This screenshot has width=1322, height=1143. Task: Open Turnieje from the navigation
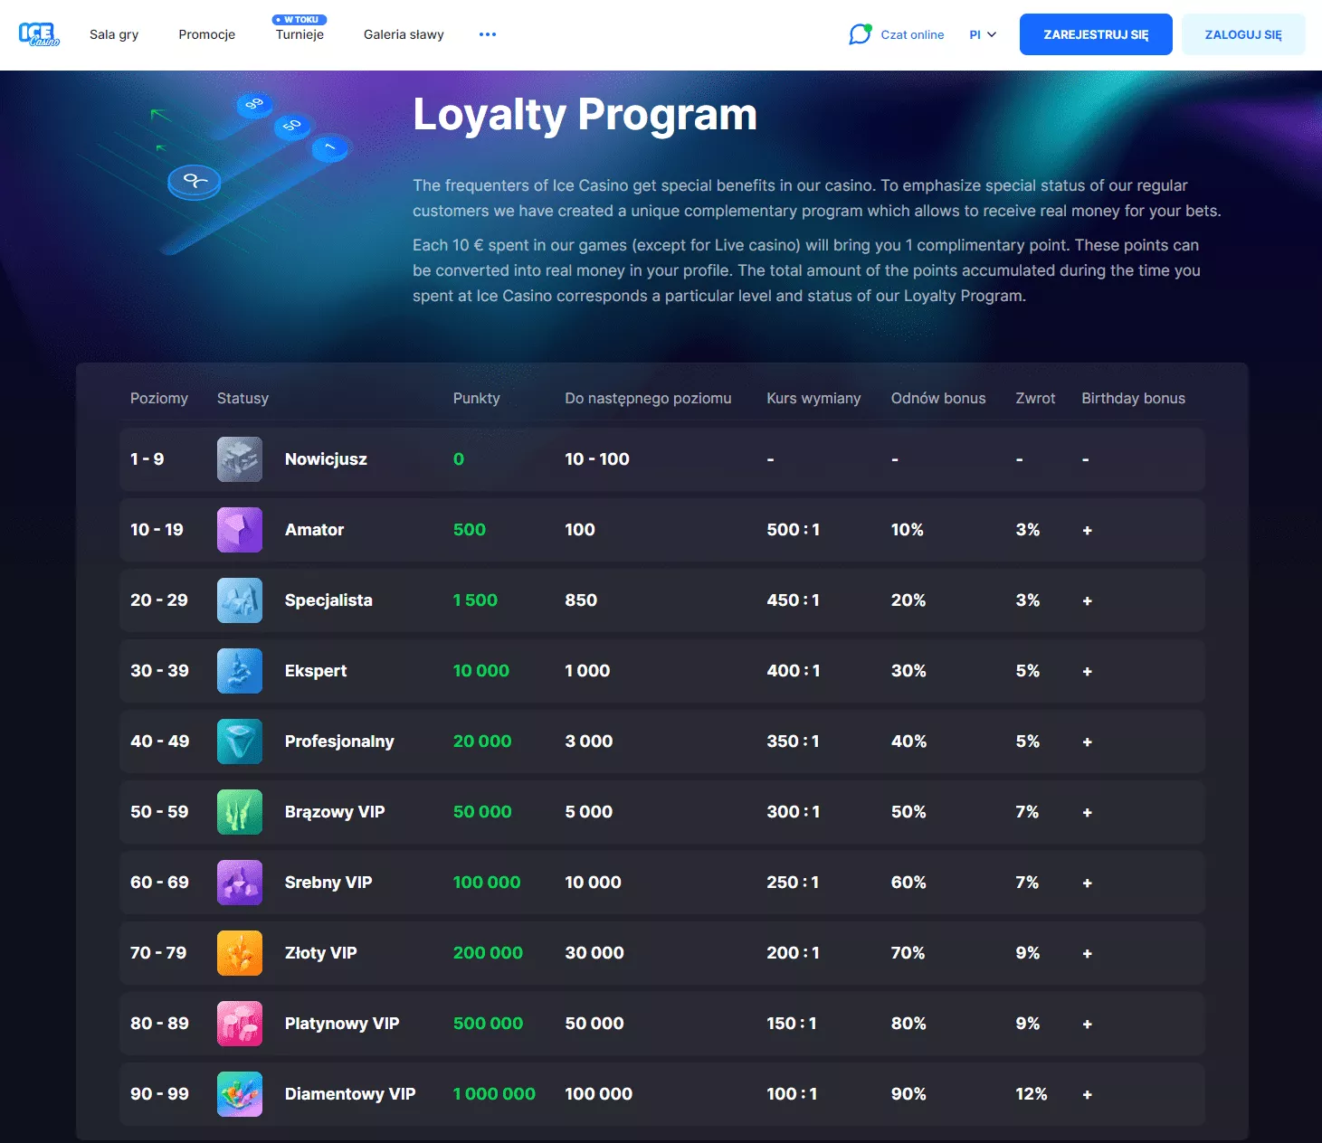pyautogui.click(x=300, y=34)
